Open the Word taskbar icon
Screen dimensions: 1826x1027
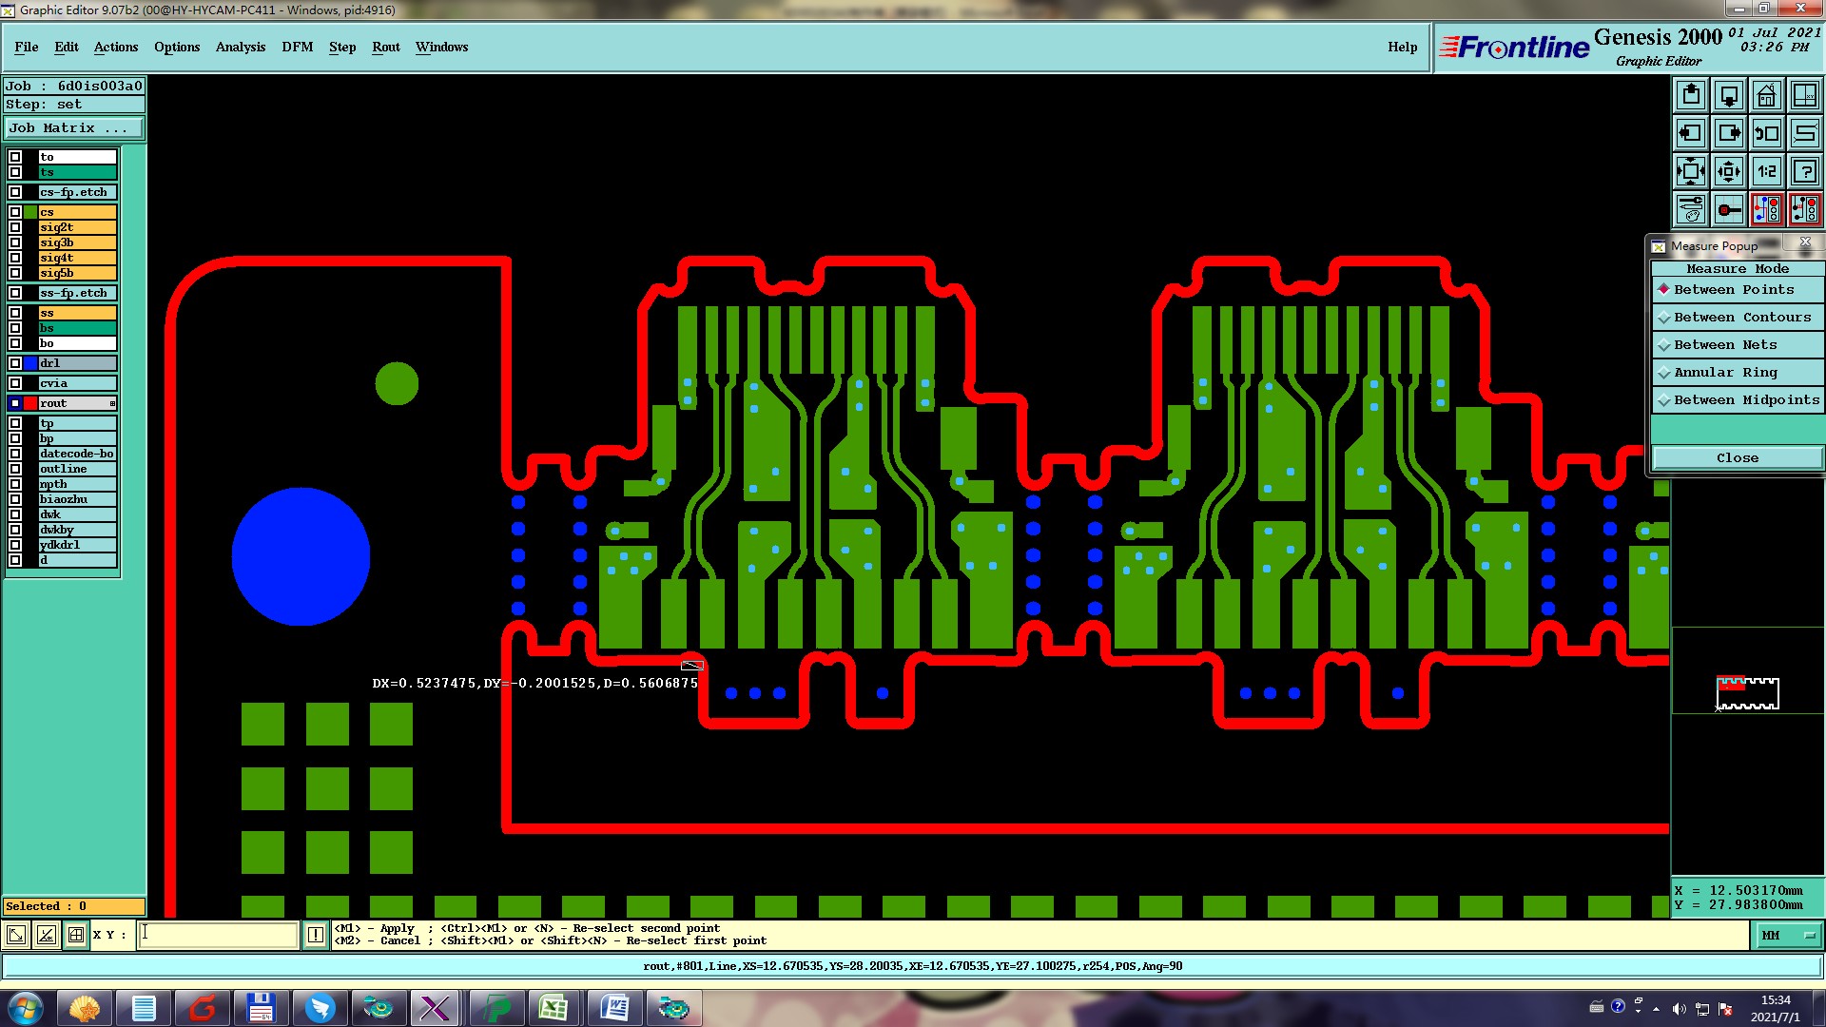(x=614, y=1008)
